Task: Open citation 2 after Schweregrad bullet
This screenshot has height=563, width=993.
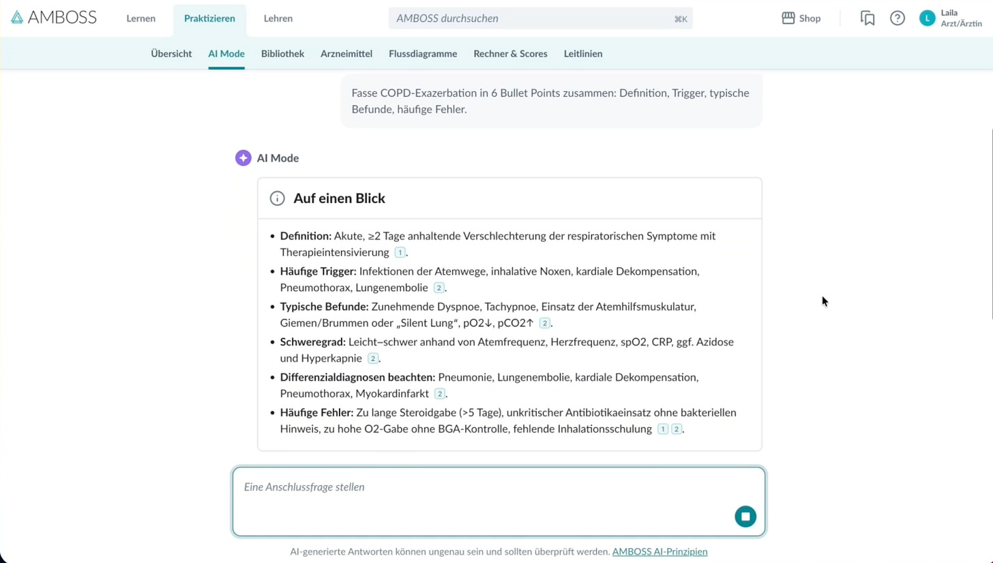Action: [x=373, y=359]
